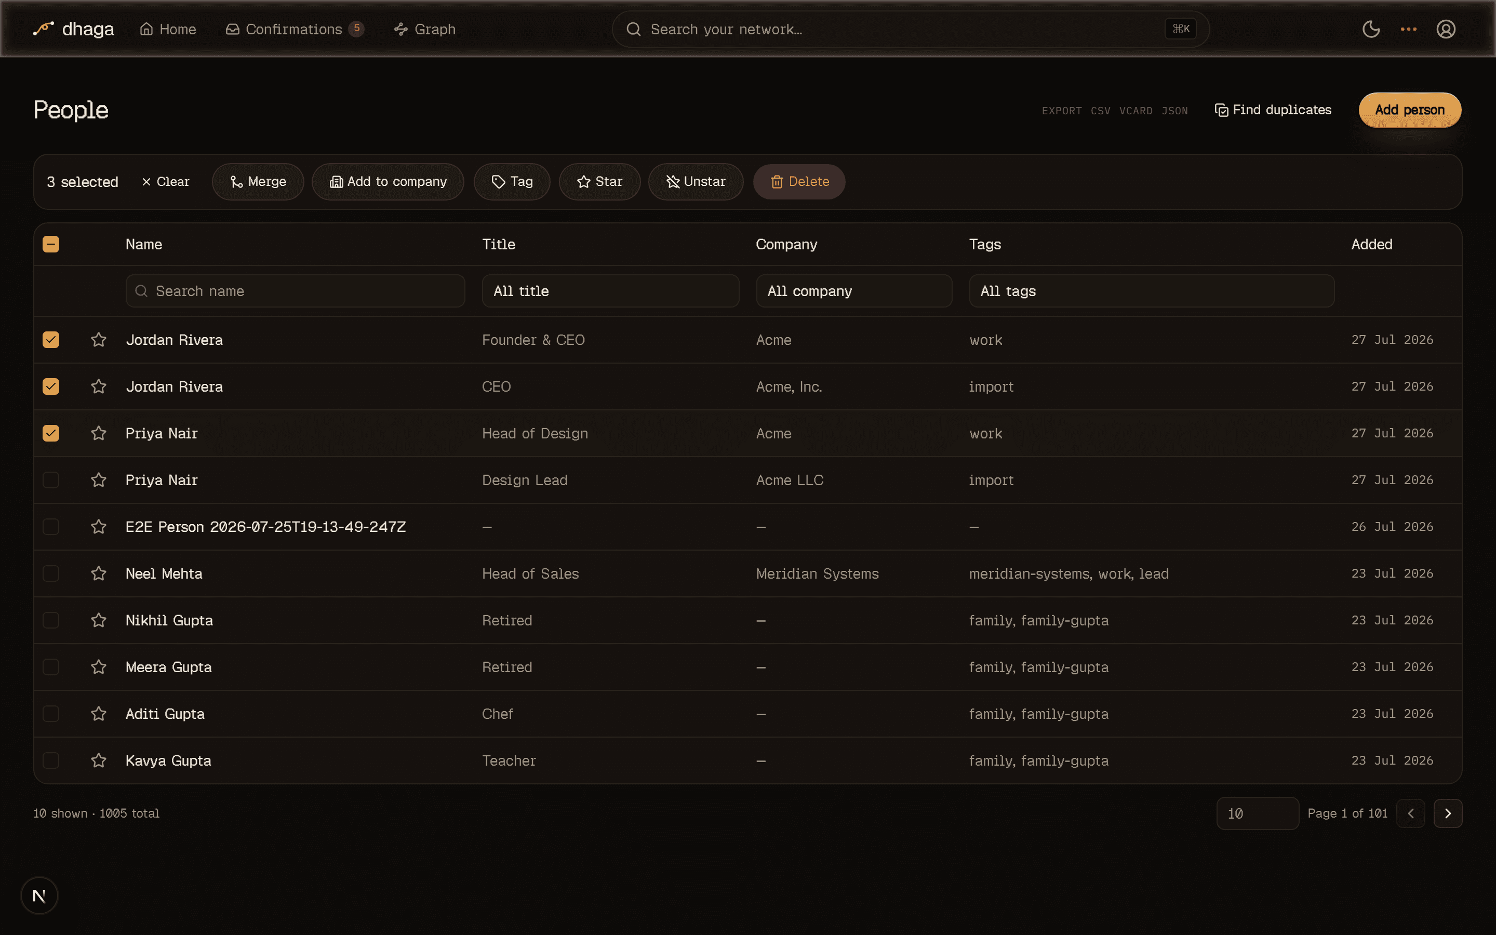
Task: Click the Next.js badge icon
Action: (x=39, y=895)
